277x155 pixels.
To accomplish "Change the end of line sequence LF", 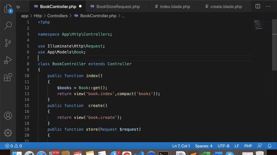I will 237,146.
